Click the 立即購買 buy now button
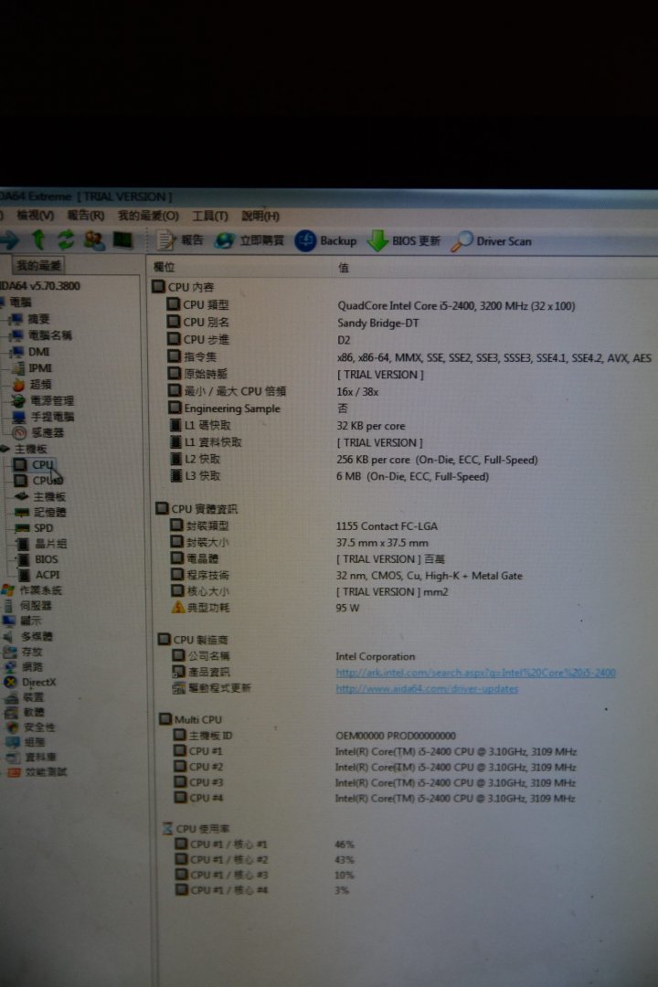The height and width of the screenshot is (987, 658). pos(249,240)
